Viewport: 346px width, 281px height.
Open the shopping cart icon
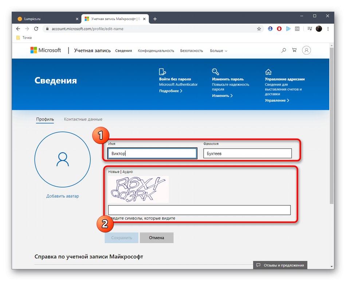294,50
